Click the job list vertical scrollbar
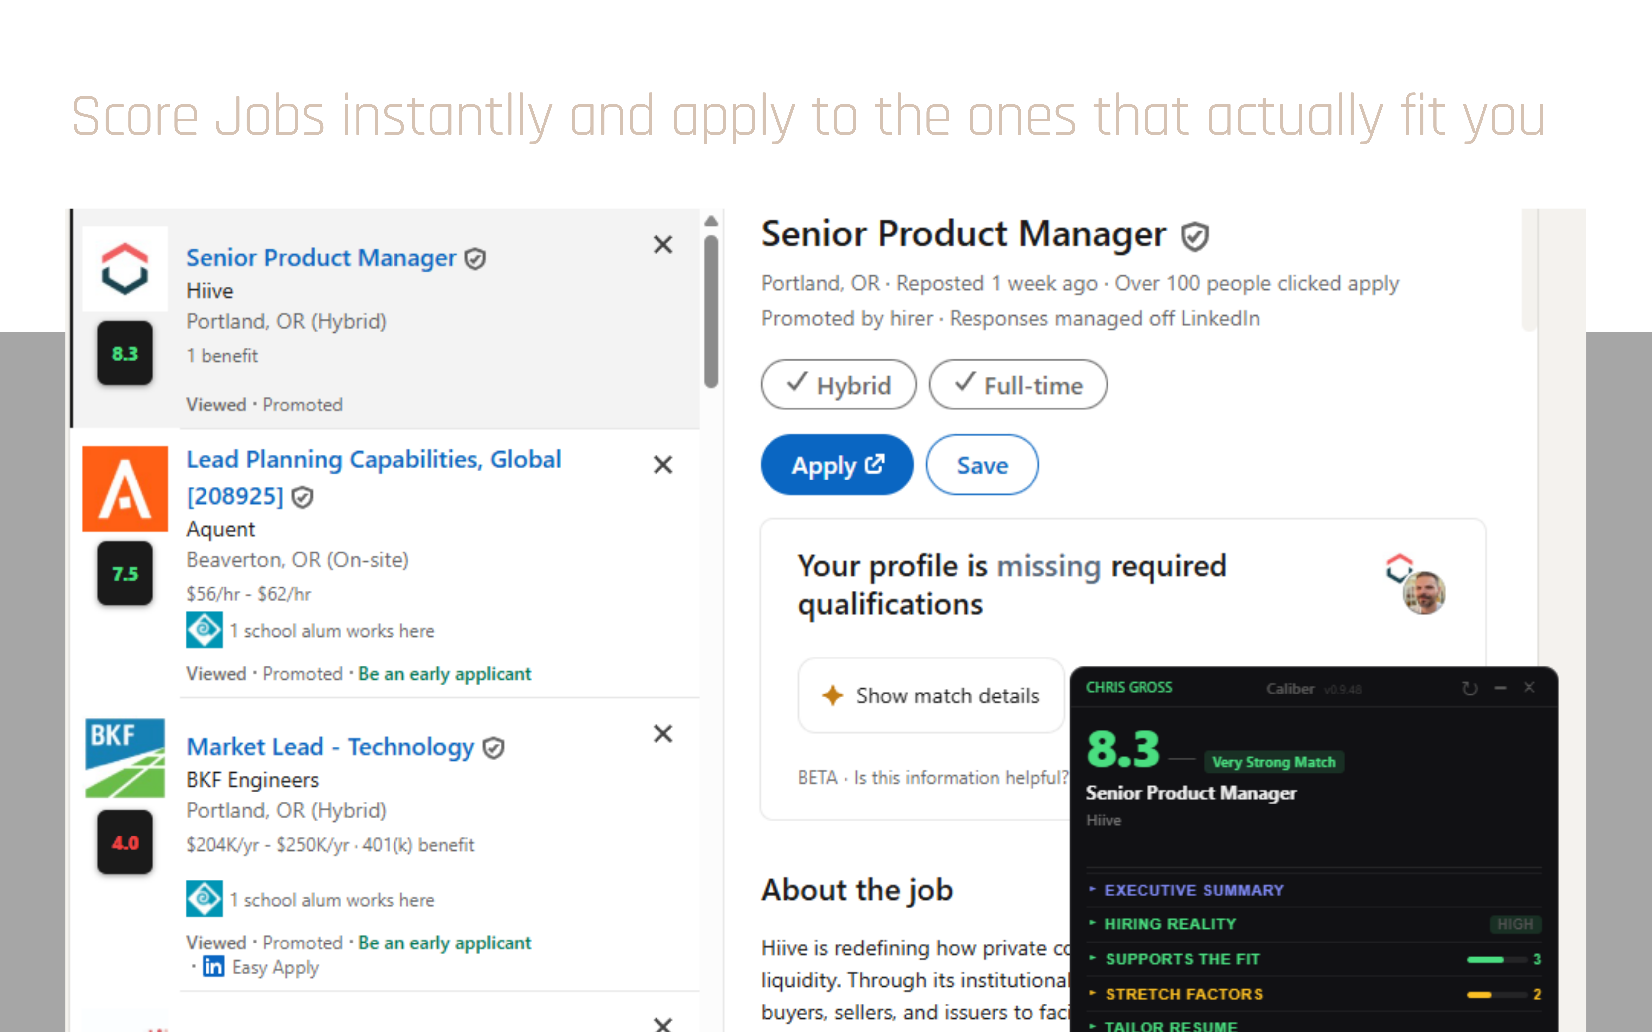Image resolution: width=1652 pixels, height=1032 pixels. tap(711, 311)
